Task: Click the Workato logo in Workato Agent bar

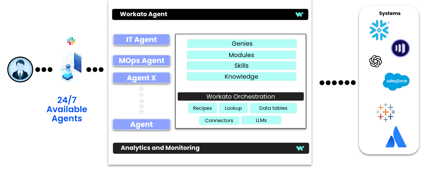Action: click(299, 14)
